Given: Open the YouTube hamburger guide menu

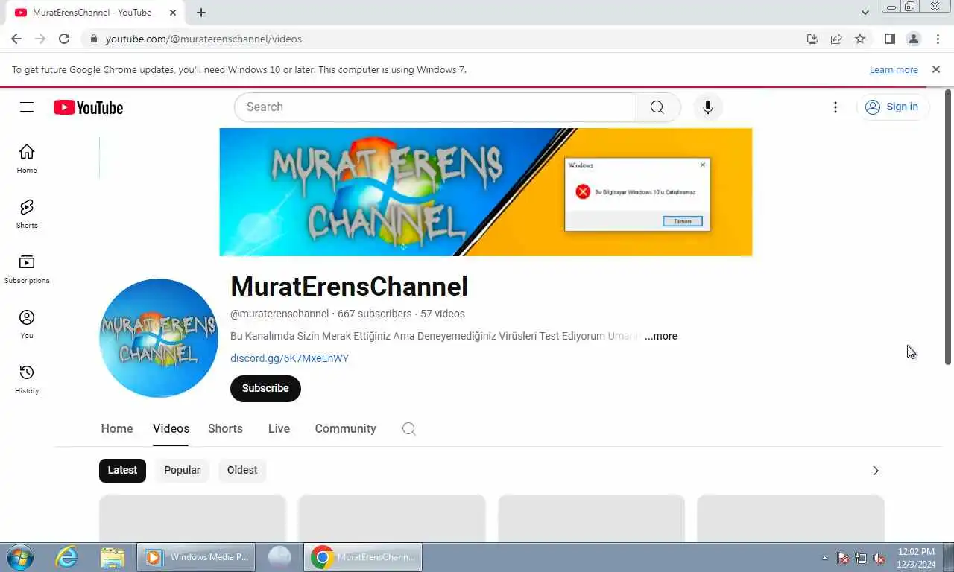Looking at the screenshot, I should click(x=27, y=107).
